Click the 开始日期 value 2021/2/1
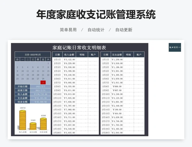 tap(41, 87)
